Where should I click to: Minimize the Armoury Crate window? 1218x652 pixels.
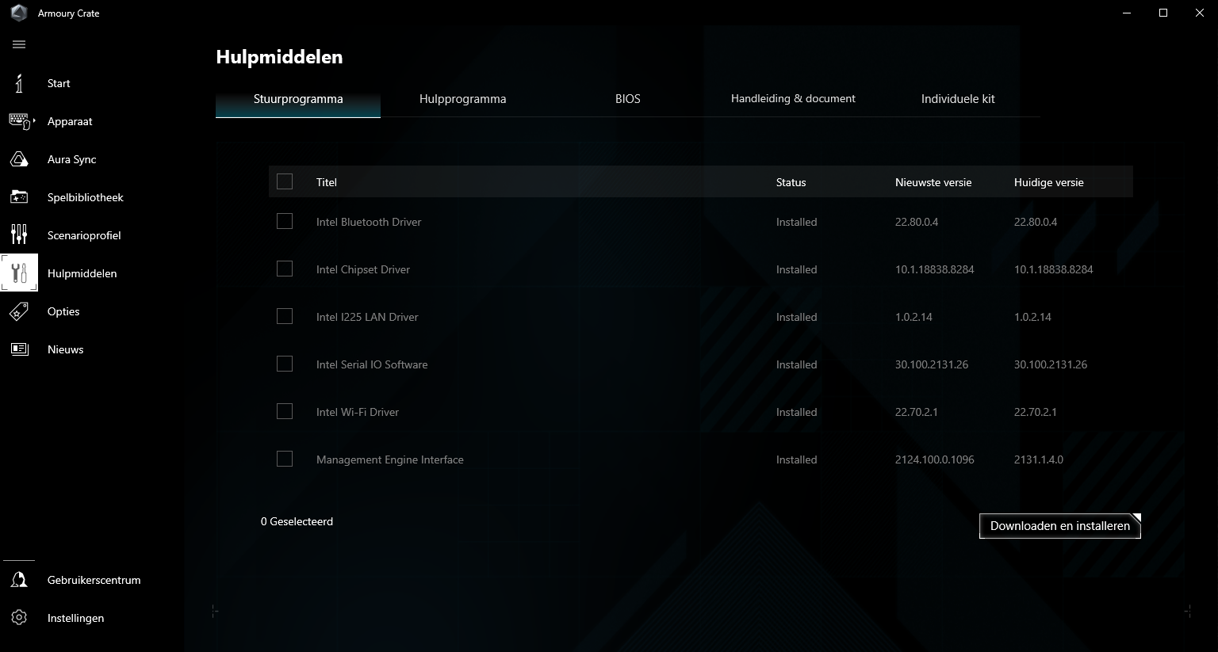pyautogui.click(x=1128, y=13)
